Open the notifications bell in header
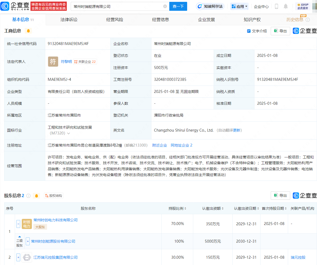 [x=286, y=6]
